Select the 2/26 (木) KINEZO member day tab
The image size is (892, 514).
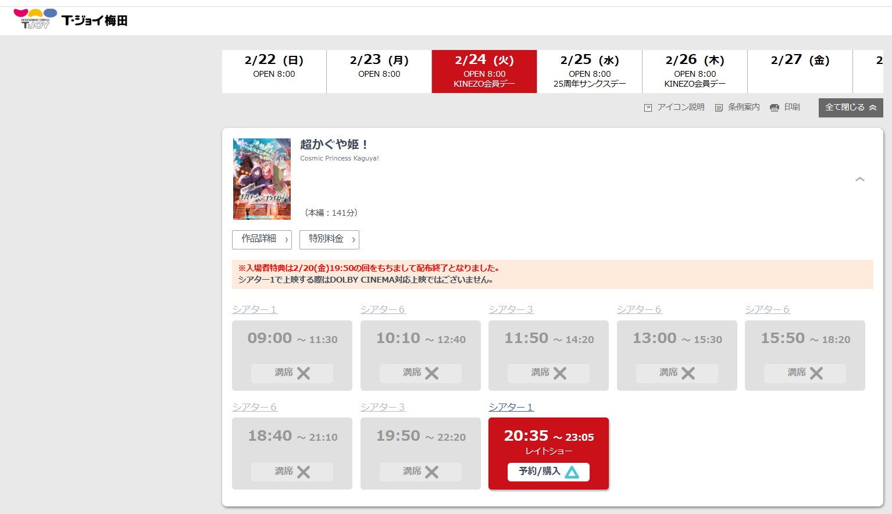(x=695, y=71)
